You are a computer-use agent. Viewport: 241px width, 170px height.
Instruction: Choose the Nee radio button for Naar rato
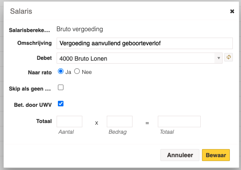77,71
